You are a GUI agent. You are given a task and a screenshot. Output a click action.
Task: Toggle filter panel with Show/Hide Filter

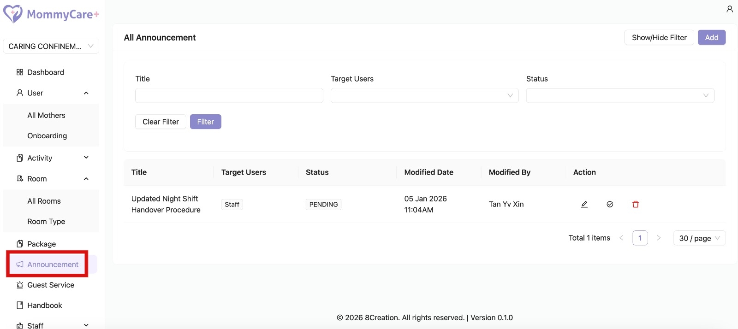[659, 37]
